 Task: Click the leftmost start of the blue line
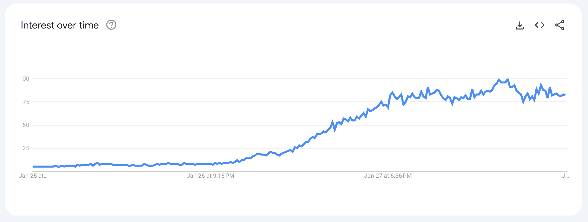(x=34, y=166)
